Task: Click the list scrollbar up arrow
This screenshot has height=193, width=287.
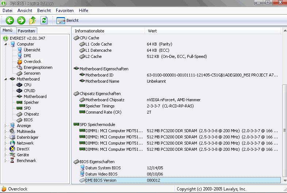Action: [x=284, y=30]
